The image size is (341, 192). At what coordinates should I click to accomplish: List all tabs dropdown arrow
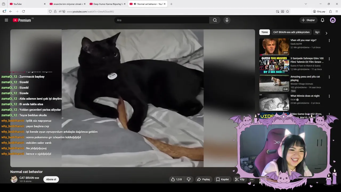pos(306,4)
